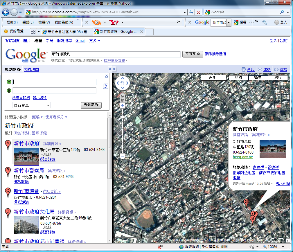Click the refresh page icon
The image size is (293, 252).
(191, 12)
